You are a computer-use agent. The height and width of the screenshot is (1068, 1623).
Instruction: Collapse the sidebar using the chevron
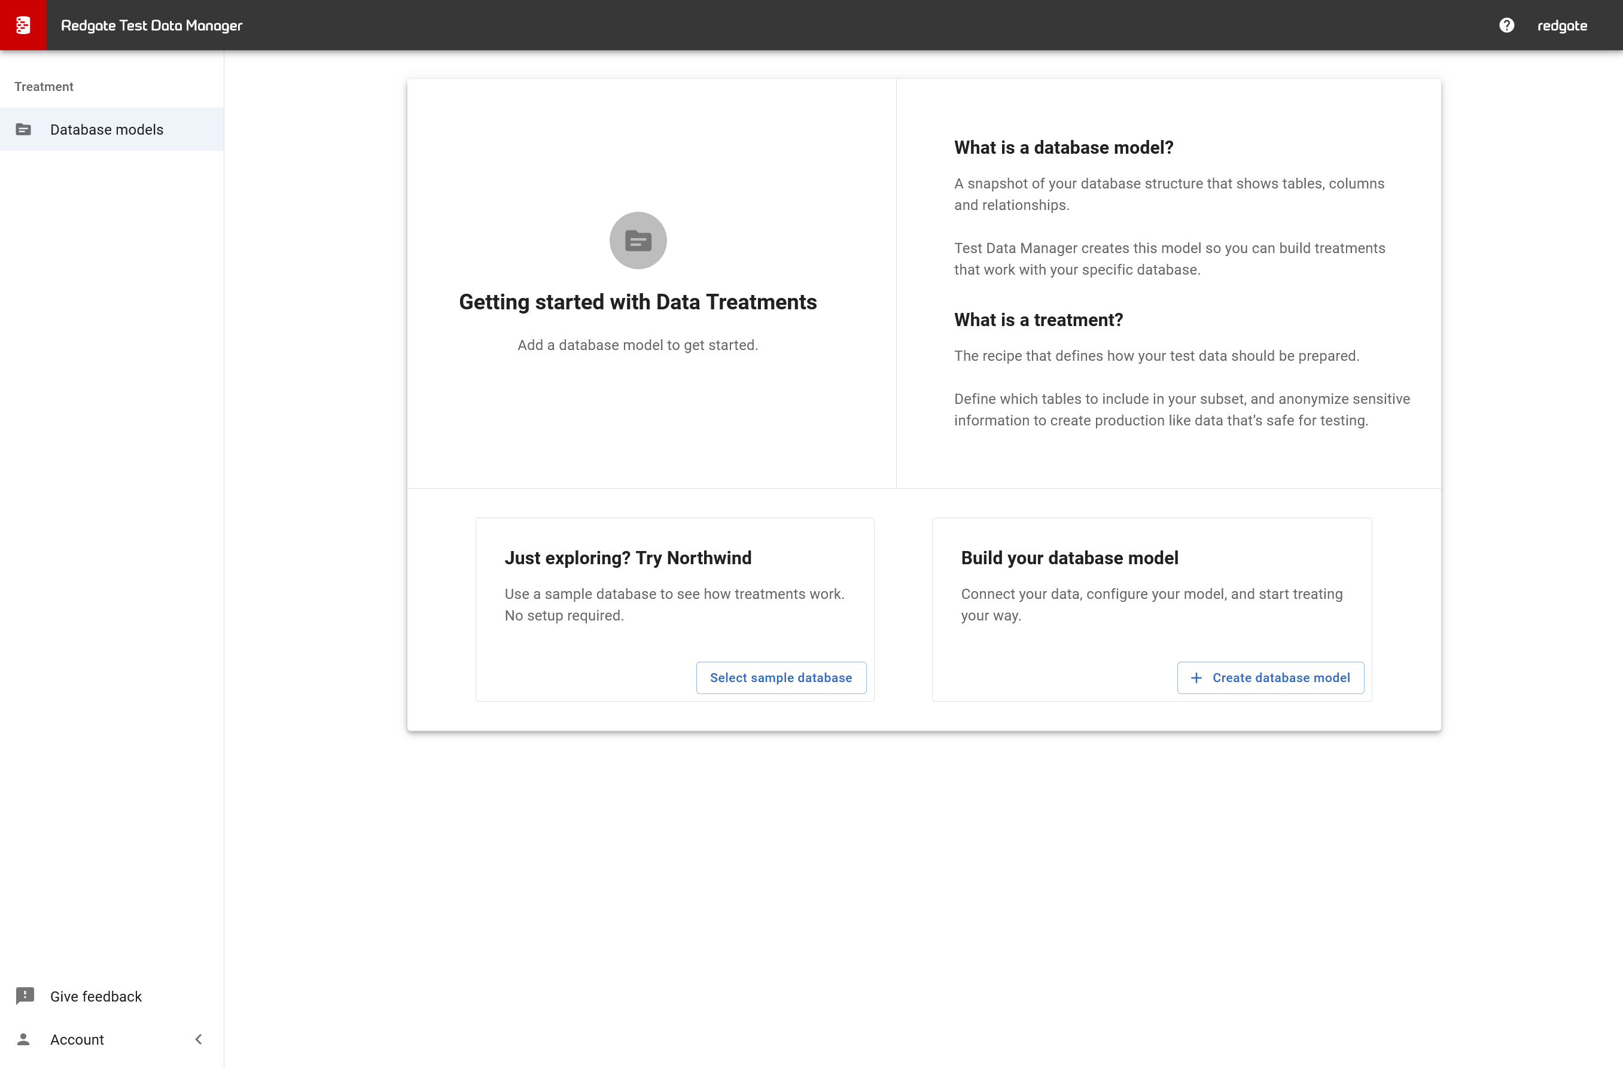coord(199,1039)
